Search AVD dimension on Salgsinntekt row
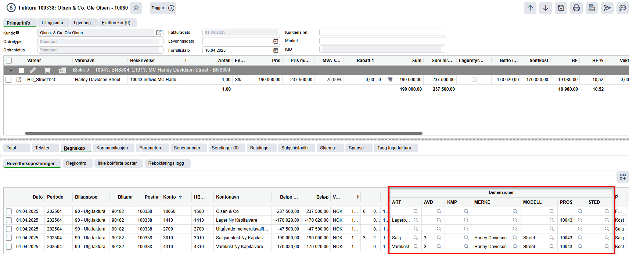This screenshot has width=629, height=254. 439,238
